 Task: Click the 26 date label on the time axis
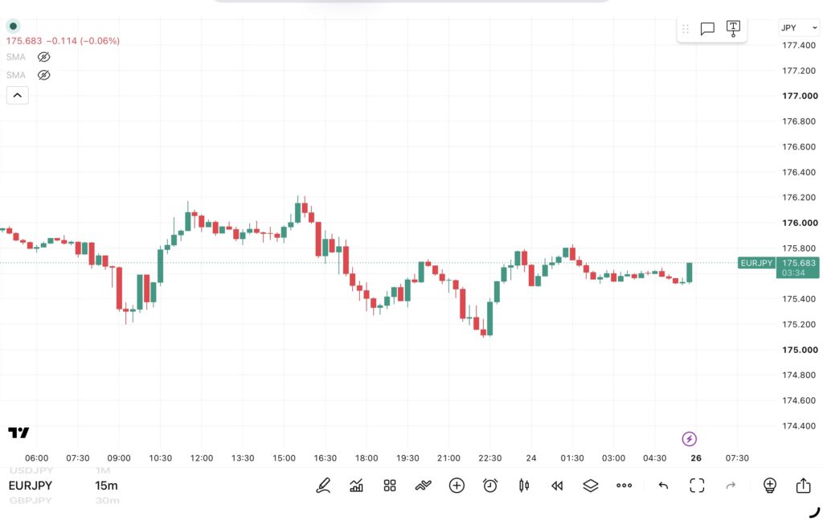click(x=696, y=458)
